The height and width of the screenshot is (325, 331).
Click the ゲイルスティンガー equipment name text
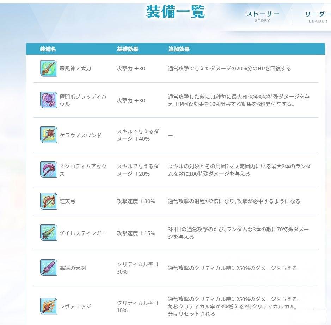point(83,233)
